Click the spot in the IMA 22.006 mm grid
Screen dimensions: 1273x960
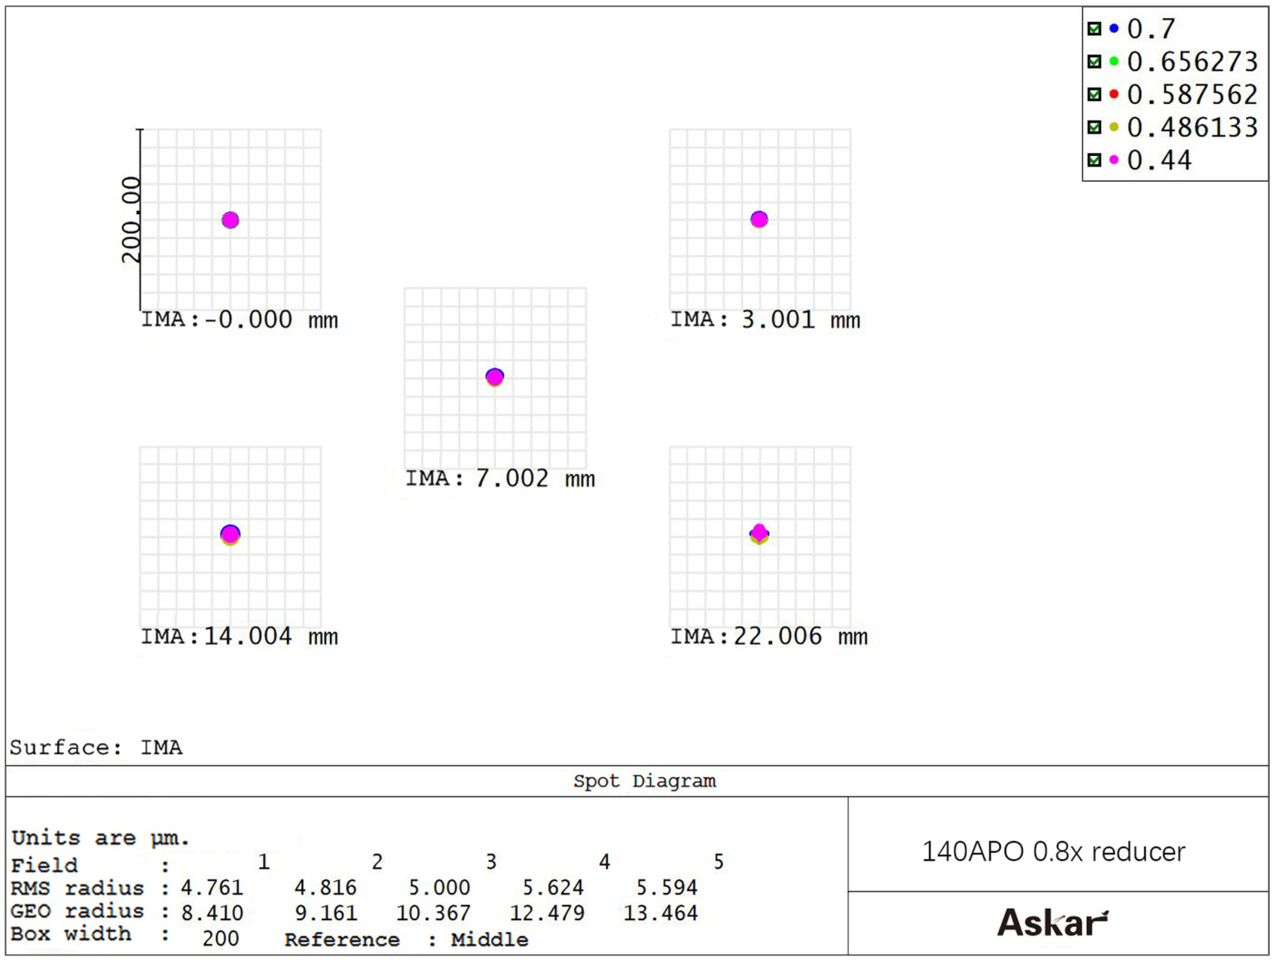[759, 534]
